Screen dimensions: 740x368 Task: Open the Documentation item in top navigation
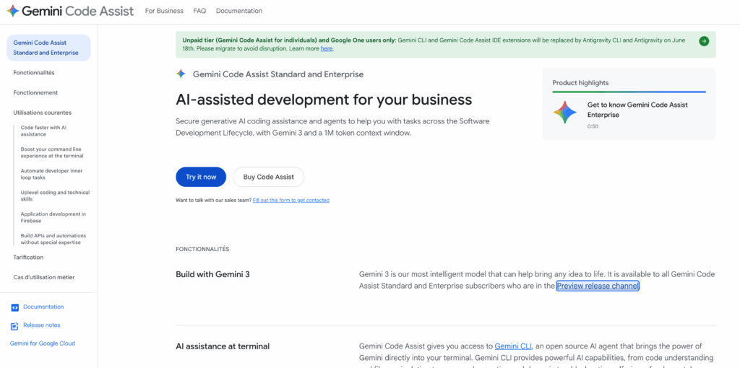(239, 11)
